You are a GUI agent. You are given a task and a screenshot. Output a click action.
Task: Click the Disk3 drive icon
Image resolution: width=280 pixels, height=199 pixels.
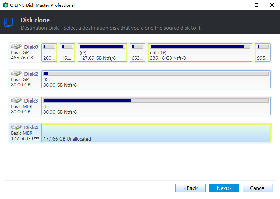tap(16, 101)
